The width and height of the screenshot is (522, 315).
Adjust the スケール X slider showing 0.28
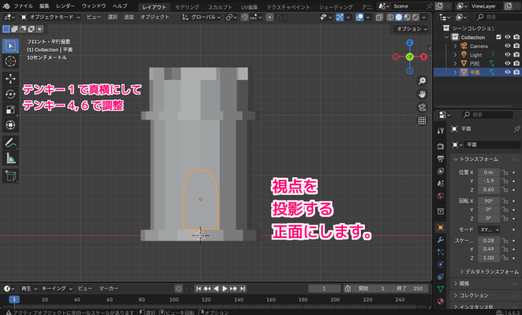(488, 241)
